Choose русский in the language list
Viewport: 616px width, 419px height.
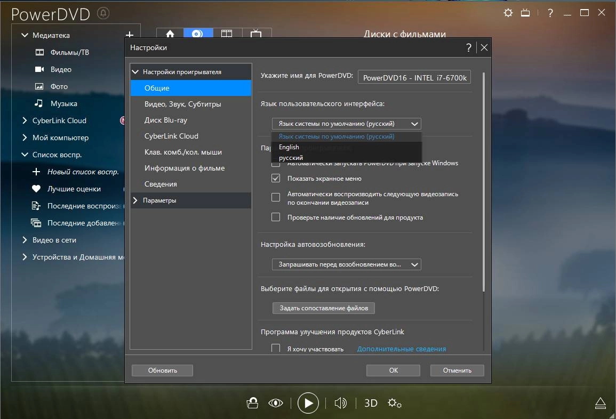pyautogui.click(x=347, y=157)
